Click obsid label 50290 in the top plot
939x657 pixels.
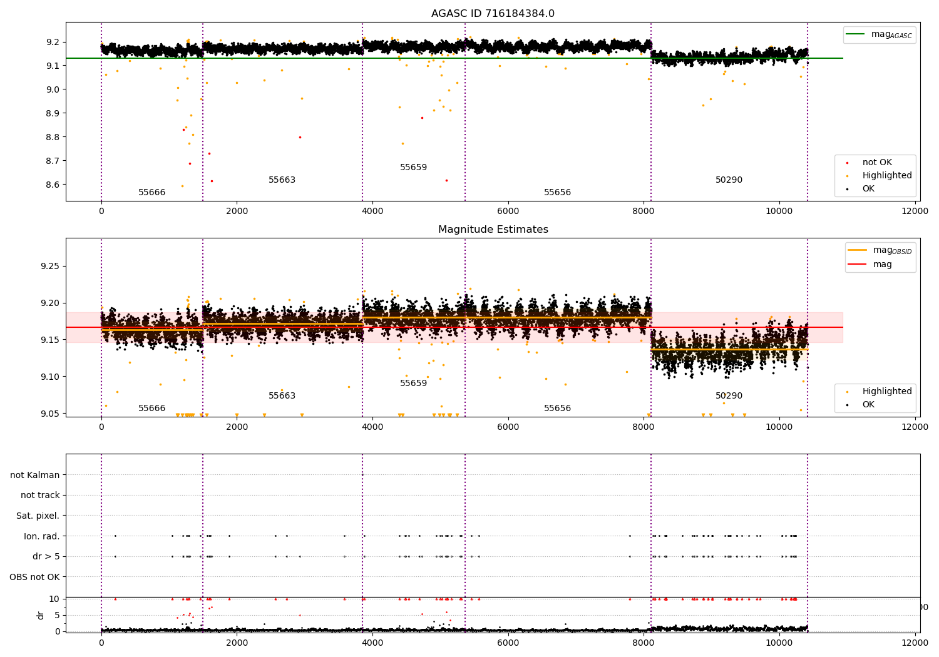[729, 180]
